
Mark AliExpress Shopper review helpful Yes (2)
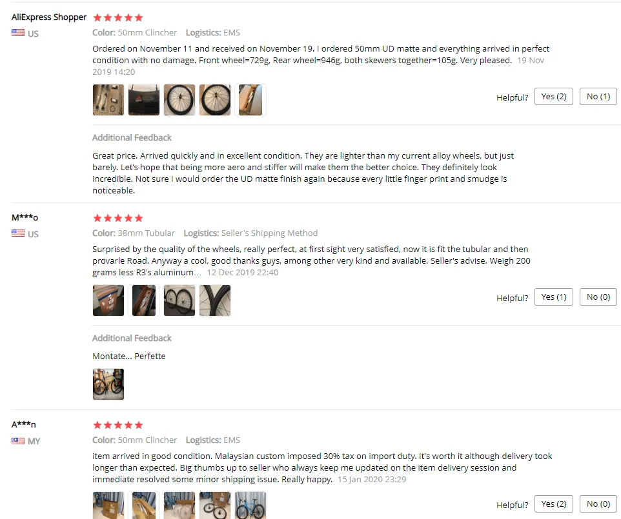point(554,97)
